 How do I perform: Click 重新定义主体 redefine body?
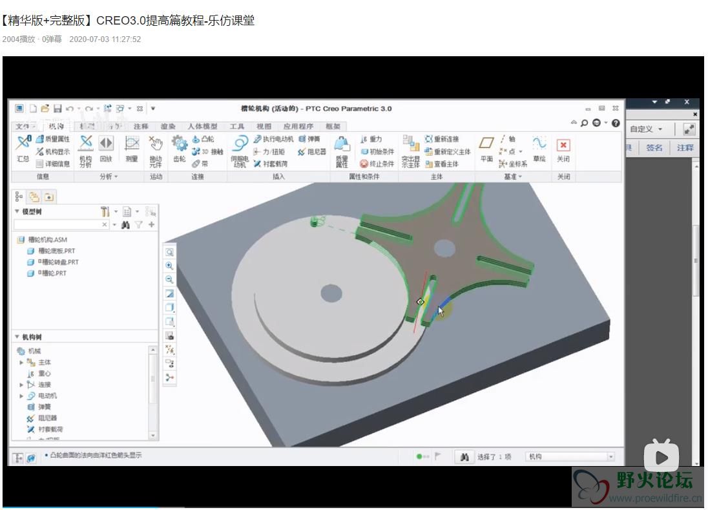448,151
